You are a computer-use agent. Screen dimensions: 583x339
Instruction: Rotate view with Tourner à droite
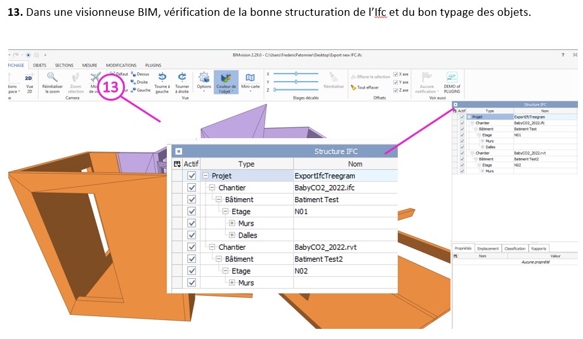pos(182,79)
